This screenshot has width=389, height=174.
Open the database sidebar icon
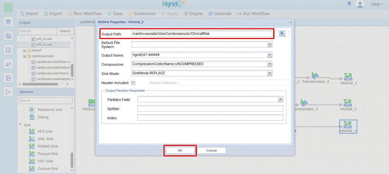pyautogui.click(x=8, y=22)
